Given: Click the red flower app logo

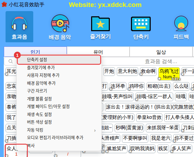Looking at the screenshot, I should pos(4,5).
